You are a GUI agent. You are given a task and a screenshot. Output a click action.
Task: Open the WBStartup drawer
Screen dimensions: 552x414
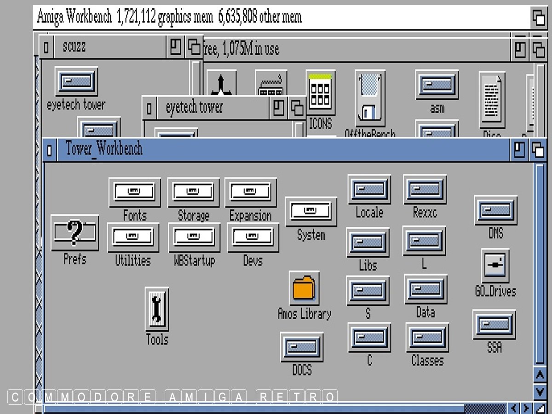click(x=194, y=237)
